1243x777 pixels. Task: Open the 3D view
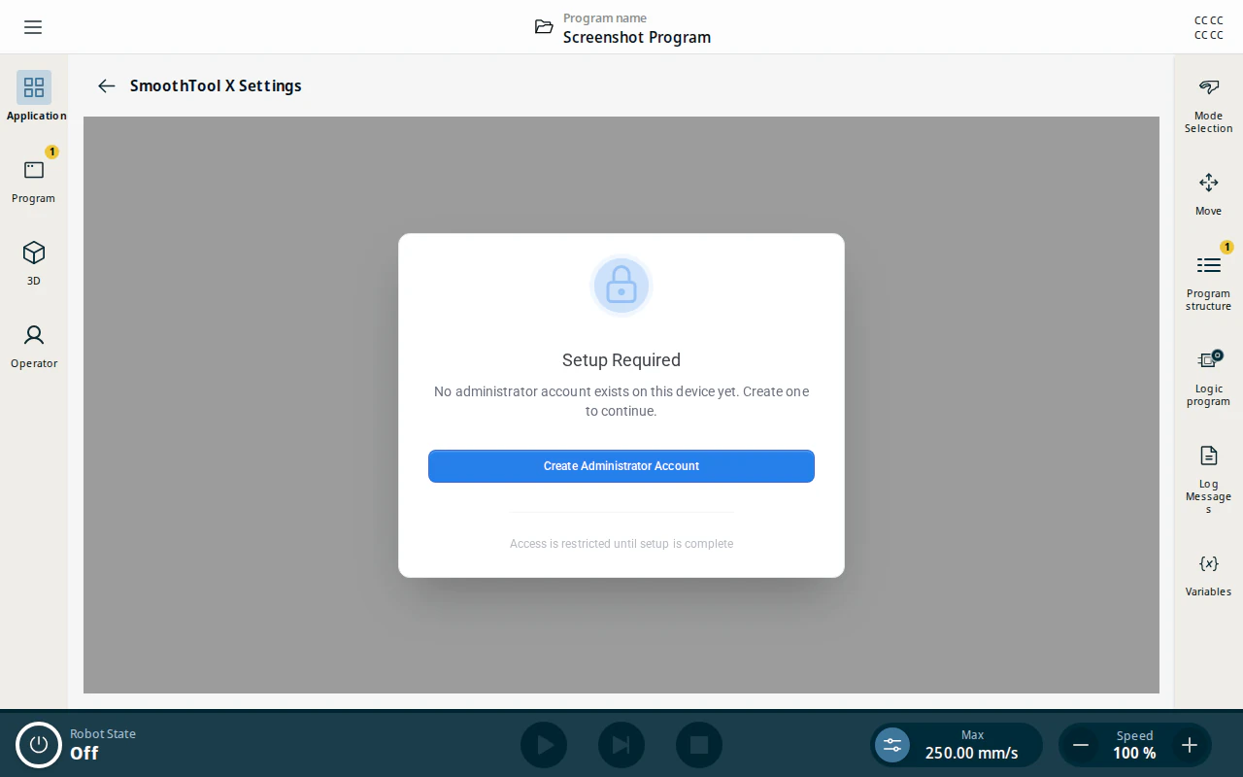(34, 261)
